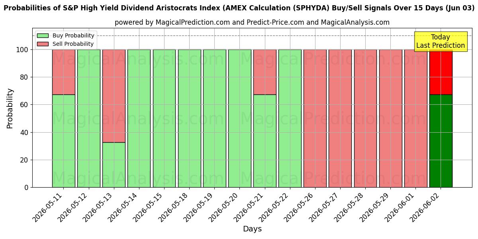Click the red sell segment of the 2026-05-13 bar
This screenshot has width=478, height=239.
pyautogui.click(x=114, y=96)
